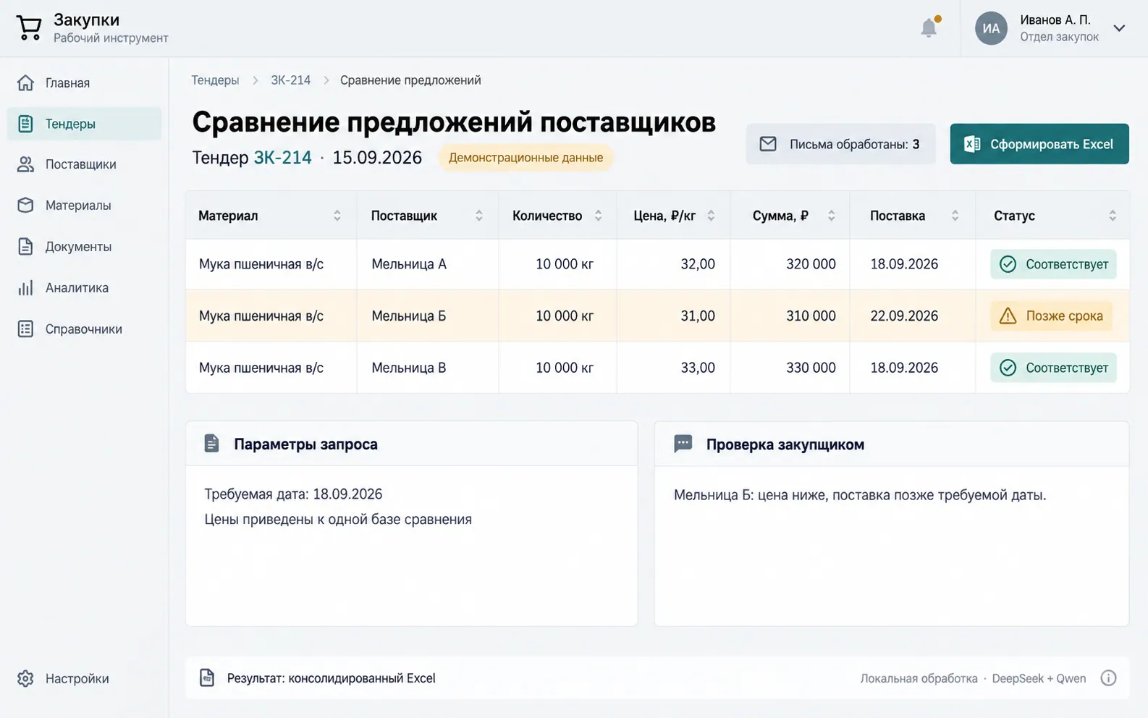
Task: Select the Мельница В supplier cell
Action: 427,368
